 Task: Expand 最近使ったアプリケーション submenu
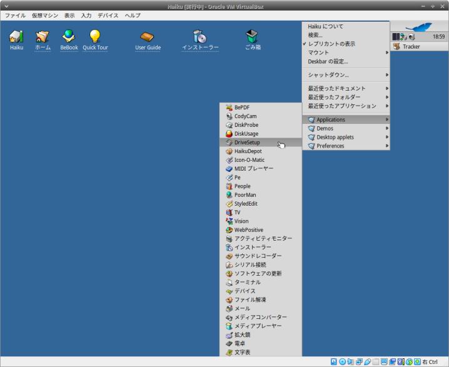[x=346, y=106]
